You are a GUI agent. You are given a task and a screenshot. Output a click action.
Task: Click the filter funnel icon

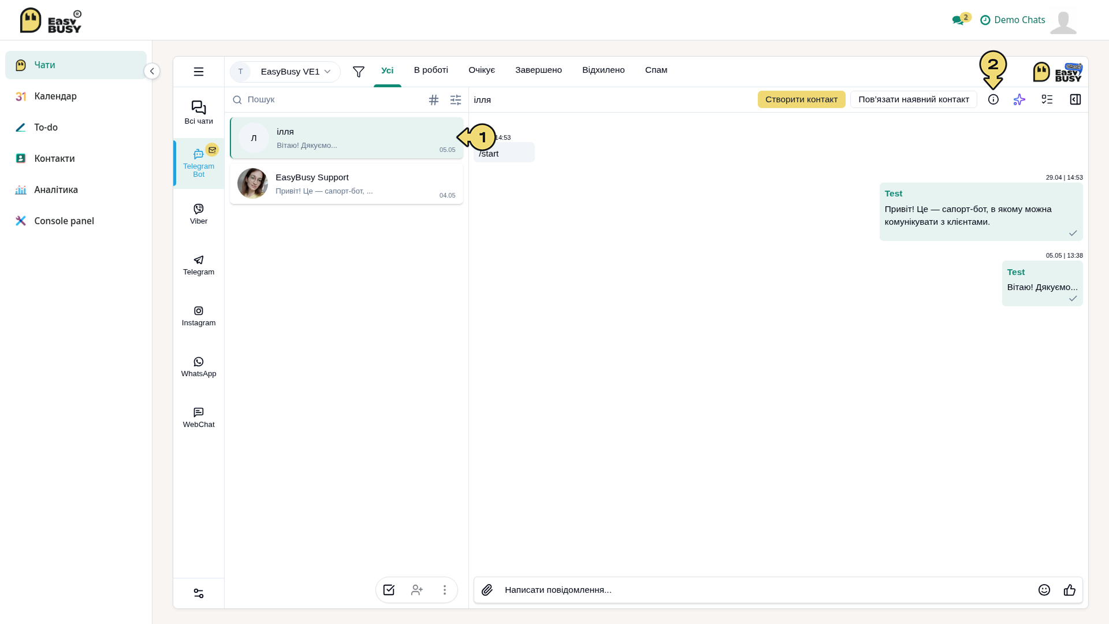[x=358, y=72]
